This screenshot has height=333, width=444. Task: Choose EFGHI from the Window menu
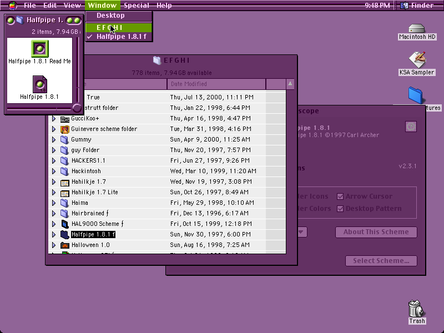[119, 28]
